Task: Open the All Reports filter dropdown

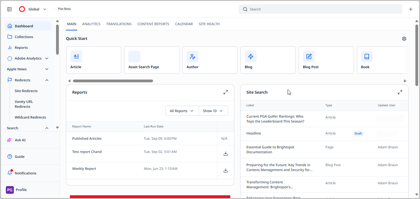Action: tap(182, 111)
